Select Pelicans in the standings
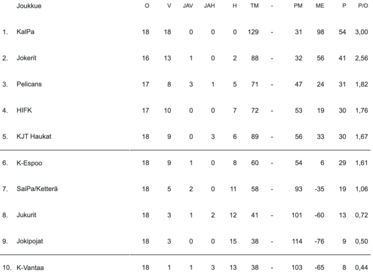This screenshot has width=373, height=275. click(30, 84)
